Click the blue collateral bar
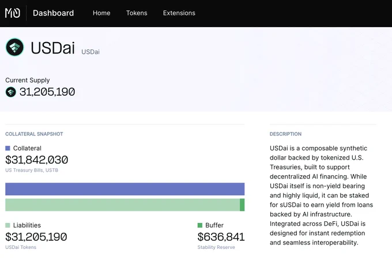The image size is (392, 265). pyautogui.click(x=125, y=189)
